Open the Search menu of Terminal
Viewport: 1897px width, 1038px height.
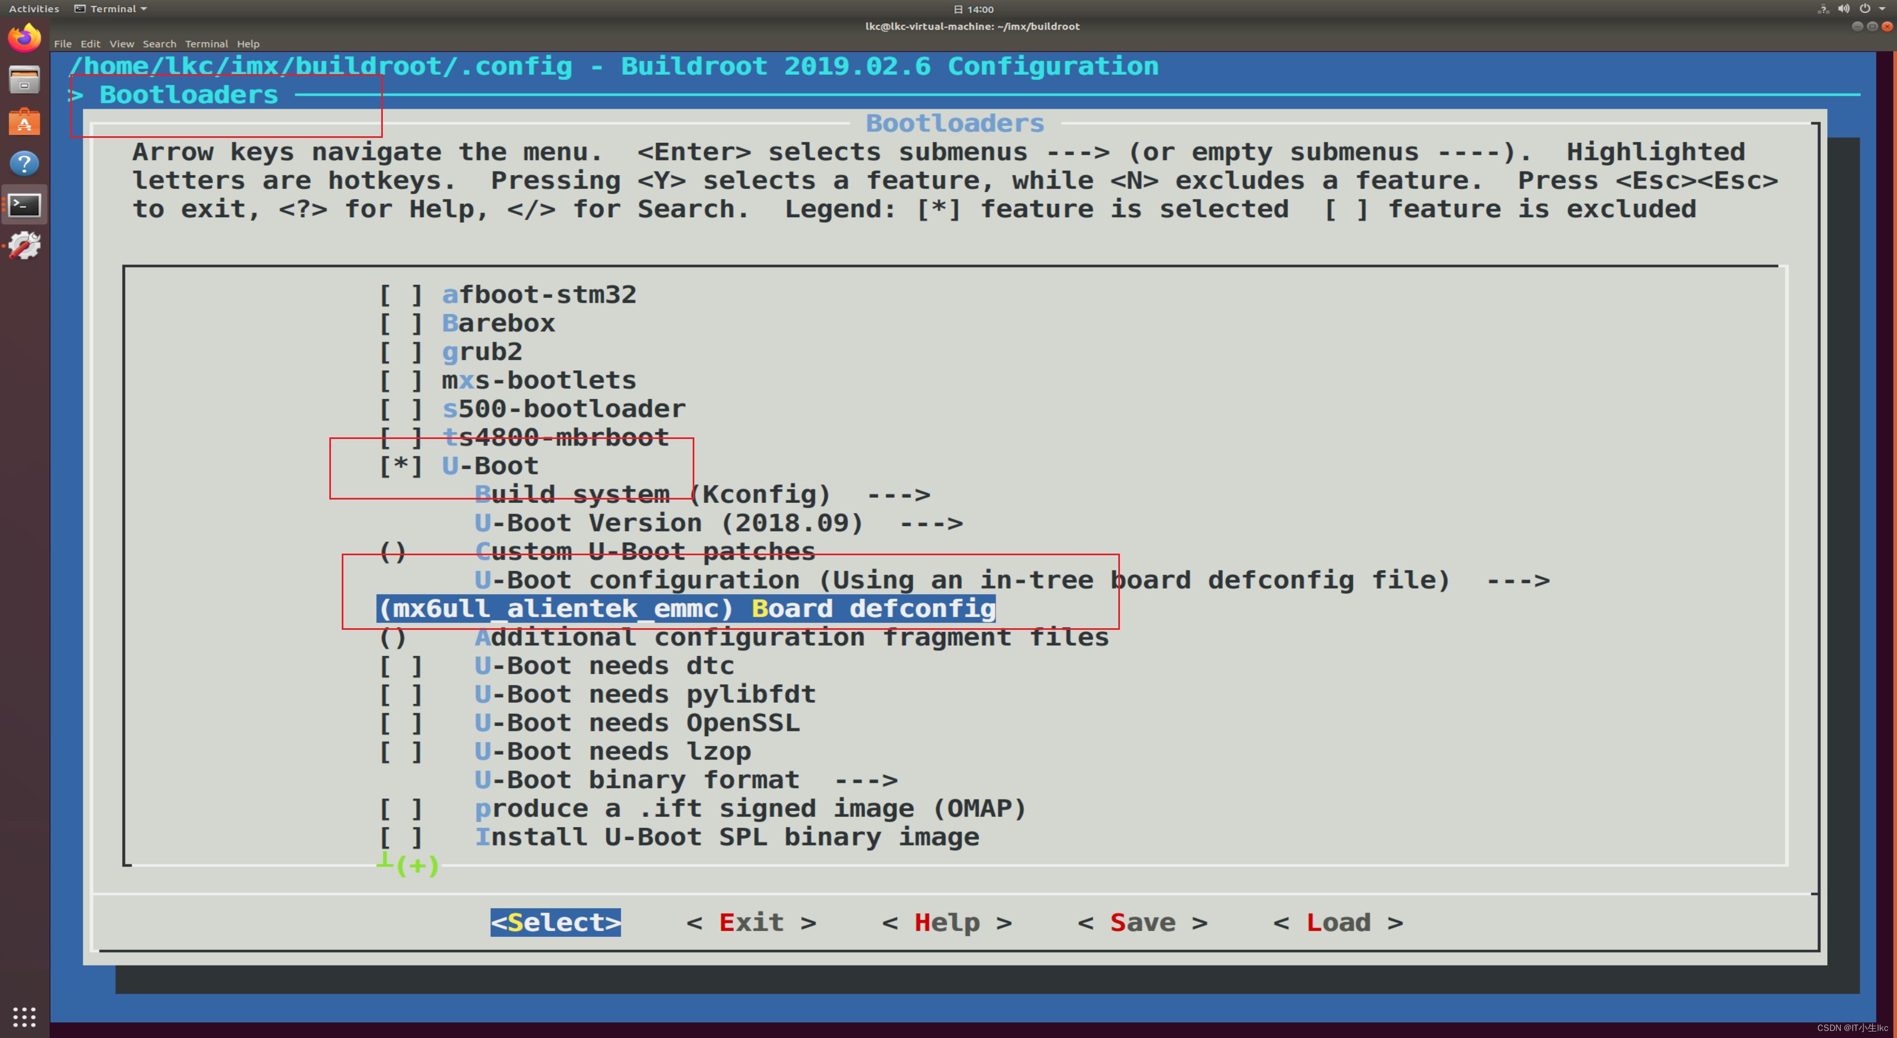pos(159,43)
